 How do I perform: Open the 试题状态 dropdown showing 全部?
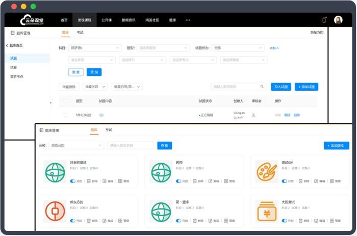click(238, 48)
